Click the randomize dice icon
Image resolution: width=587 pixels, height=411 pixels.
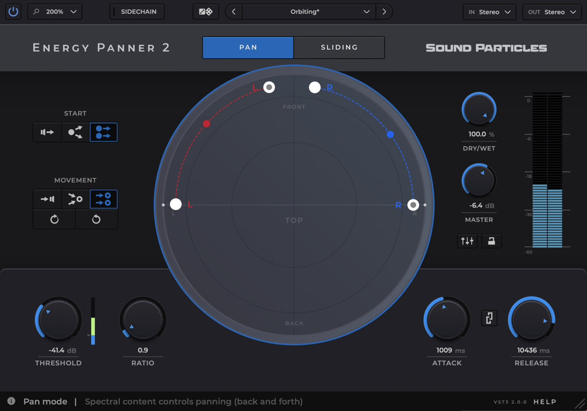coord(206,11)
